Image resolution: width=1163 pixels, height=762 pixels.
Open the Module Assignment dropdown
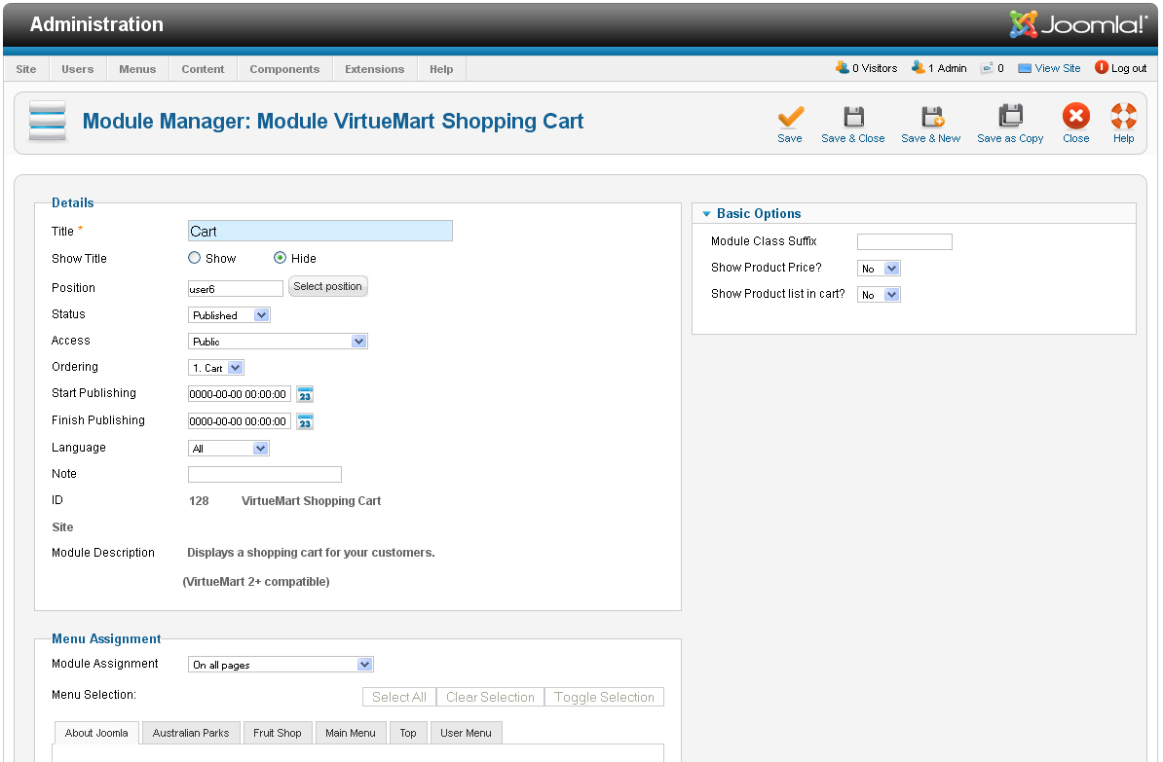[x=281, y=665]
